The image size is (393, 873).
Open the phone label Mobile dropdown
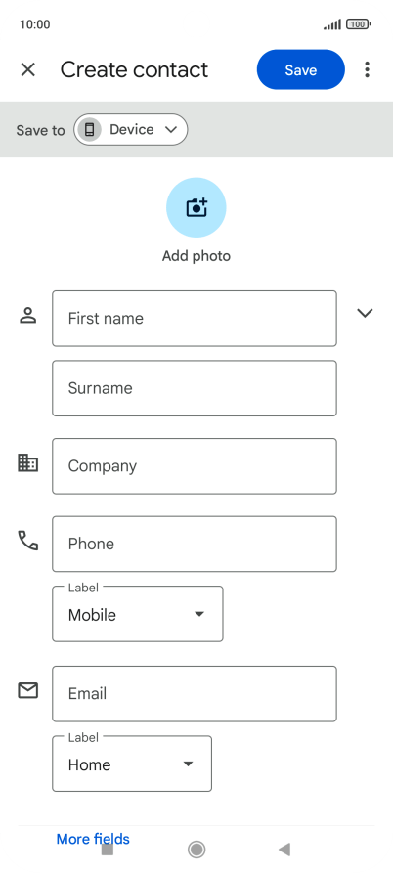tap(138, 614)
